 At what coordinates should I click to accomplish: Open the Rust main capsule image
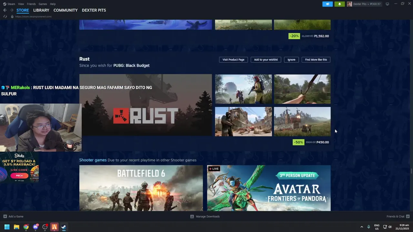click(146, 105)
